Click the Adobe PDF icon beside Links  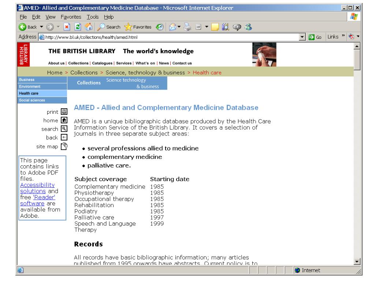(351, 37)
